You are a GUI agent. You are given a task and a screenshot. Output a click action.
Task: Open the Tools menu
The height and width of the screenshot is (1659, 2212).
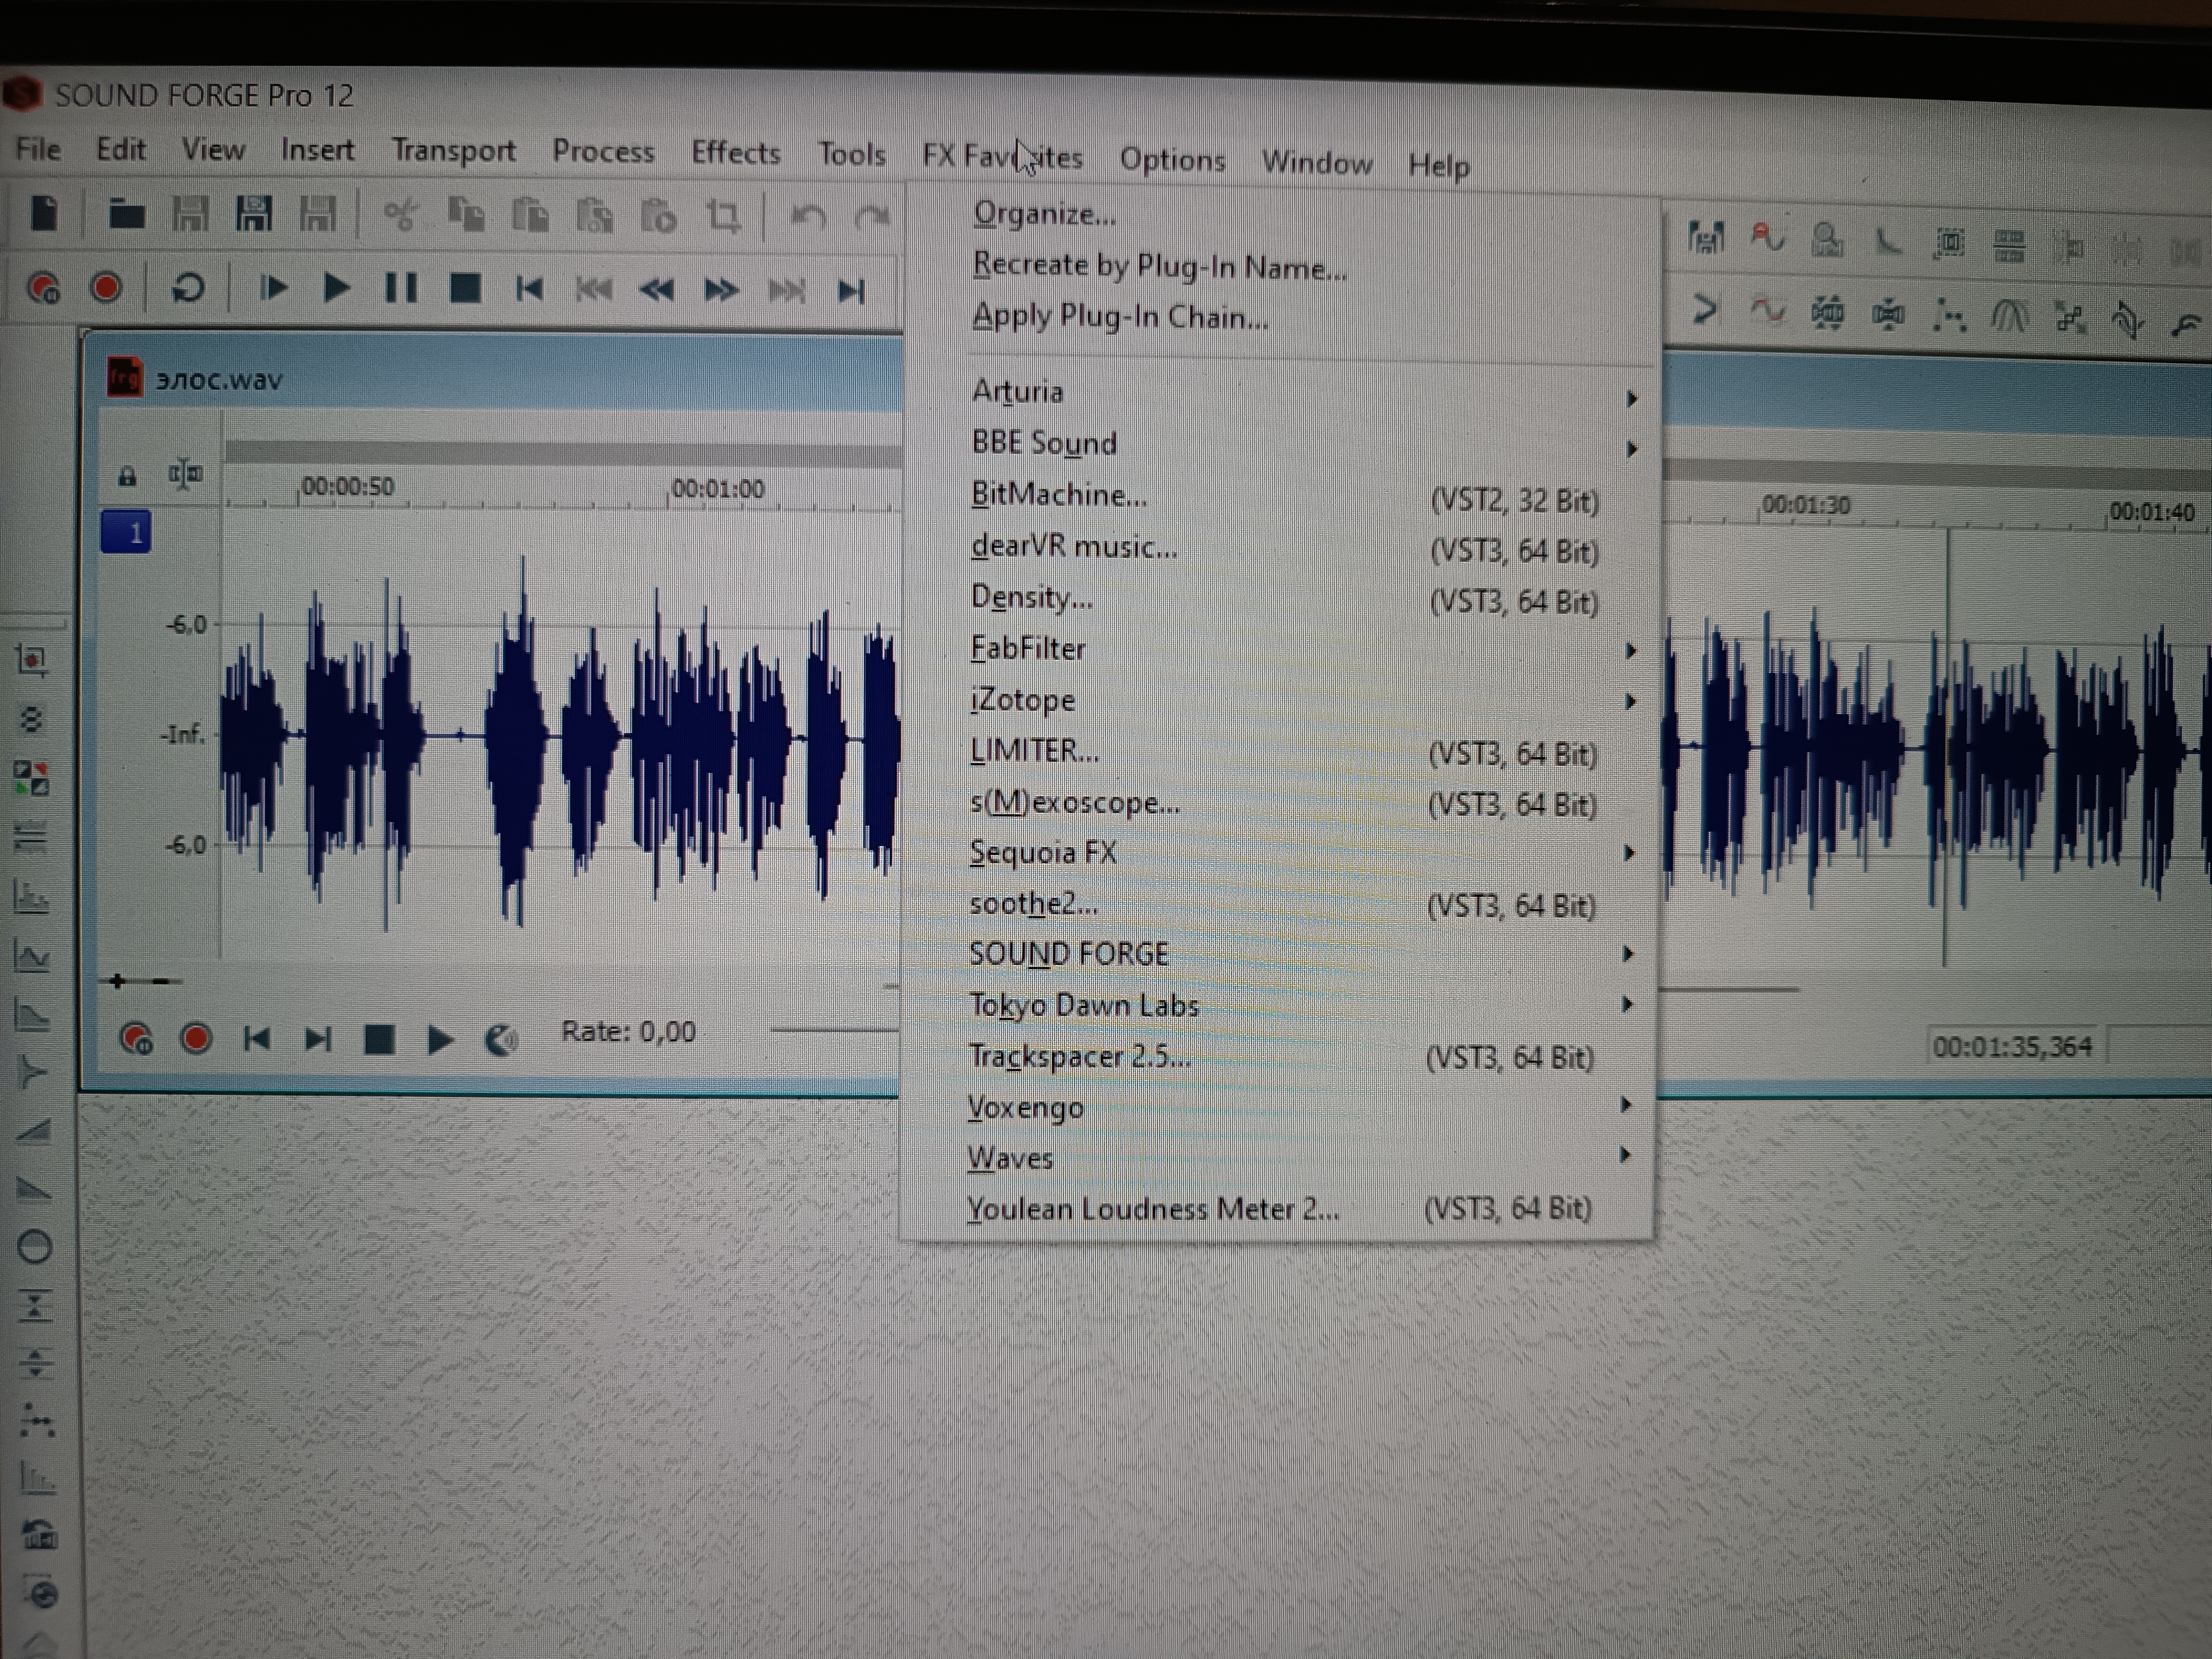852,154
